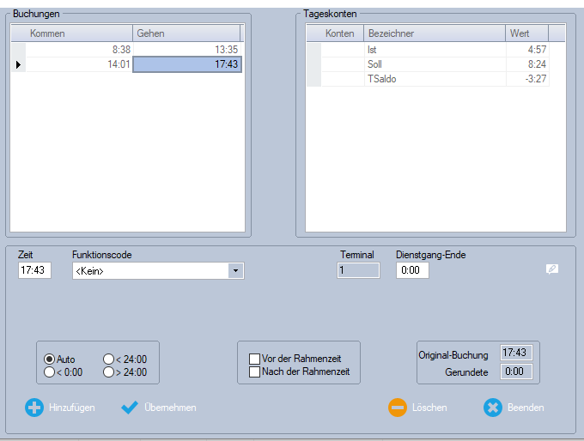Click into the Zeit input field
584x441 pixels.
point(34,270)
